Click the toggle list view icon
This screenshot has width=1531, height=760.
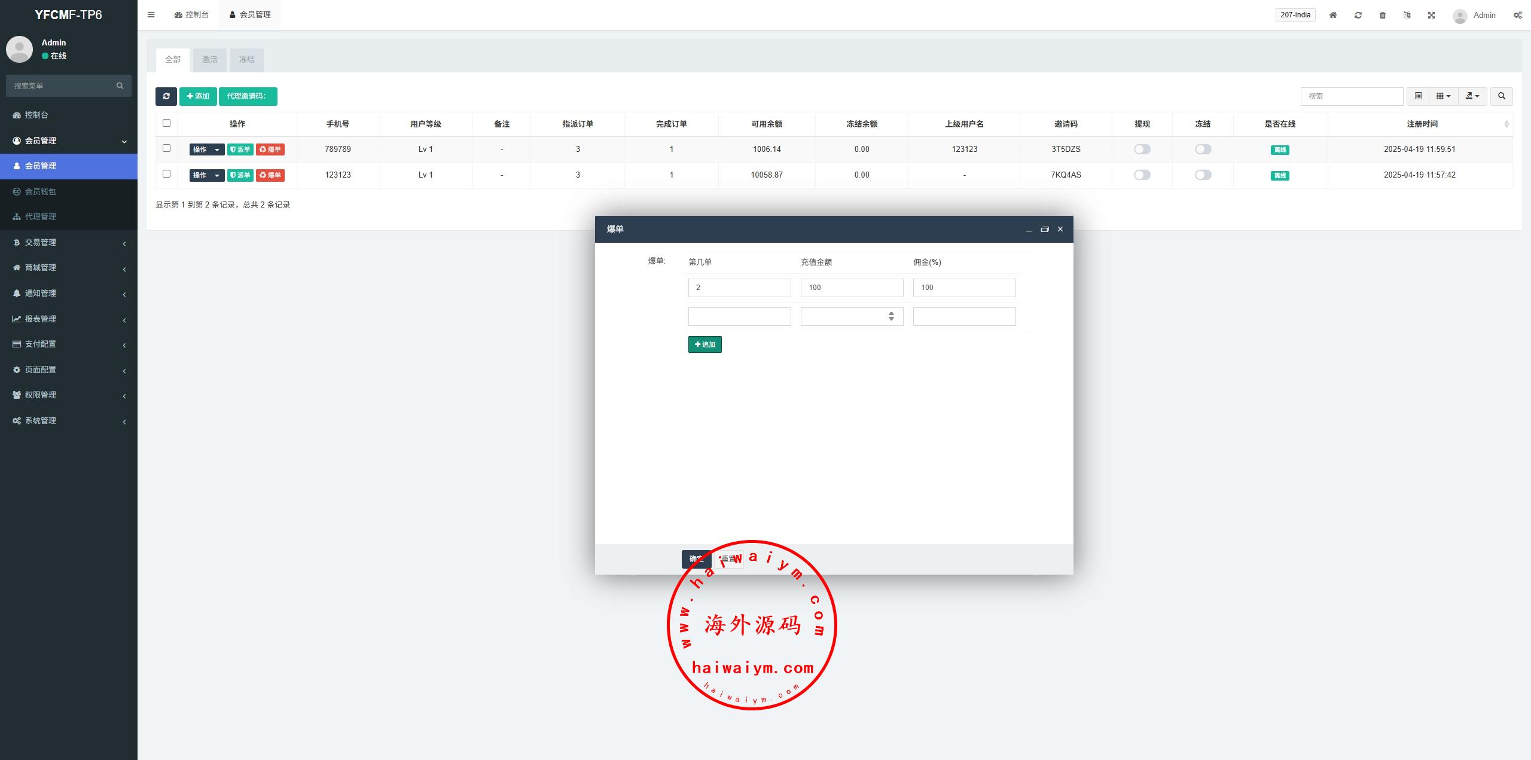coord(1418,96)
